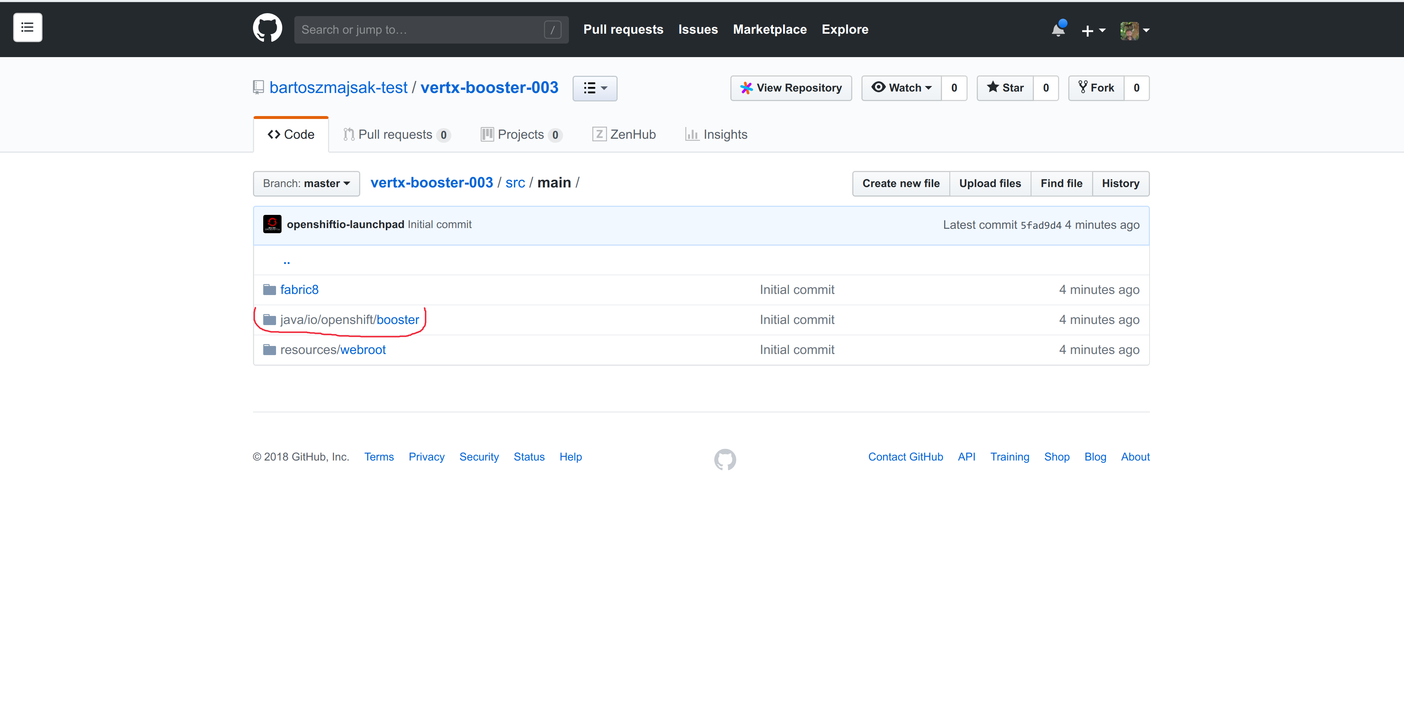
Task: Click the repository bookmark icon beside bartoszmajsak-test
Action: click(258, 87)
